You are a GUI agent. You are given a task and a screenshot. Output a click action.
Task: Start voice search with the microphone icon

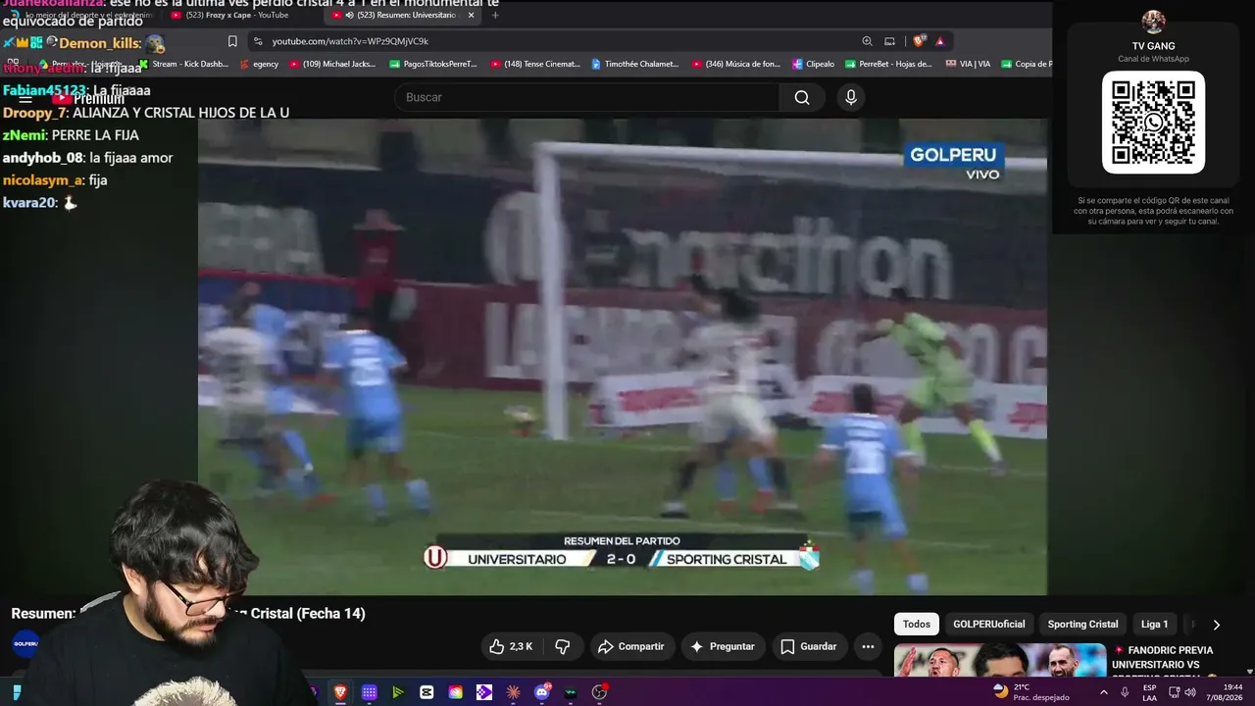tap(851, 97)
